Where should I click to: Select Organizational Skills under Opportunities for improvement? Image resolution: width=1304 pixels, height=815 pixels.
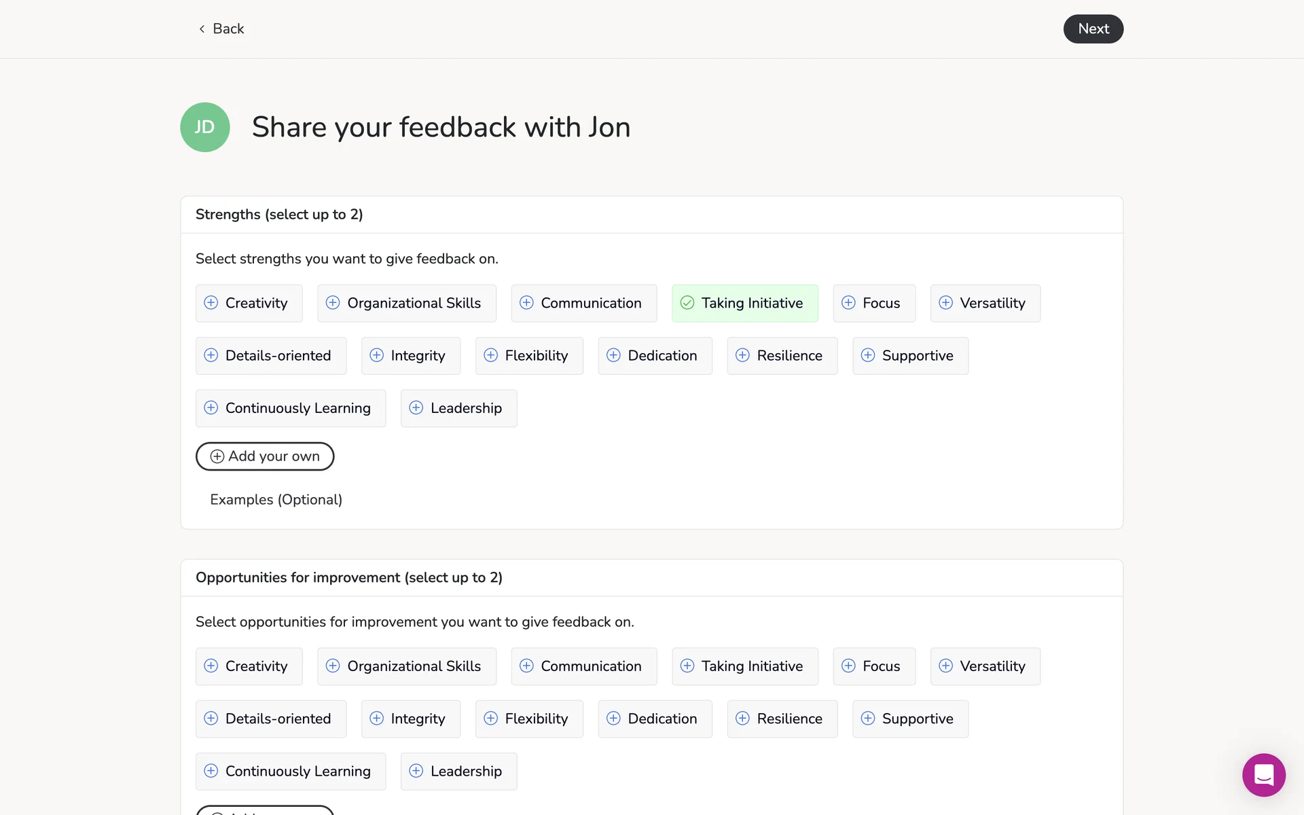[406, 666]
